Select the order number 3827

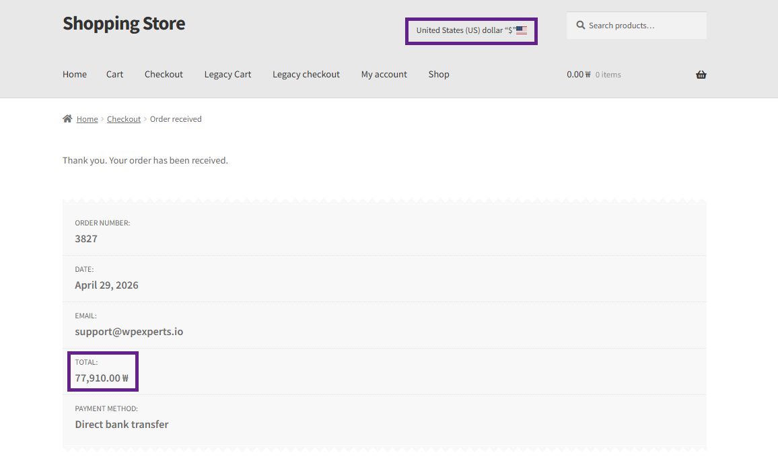[86, 239]
